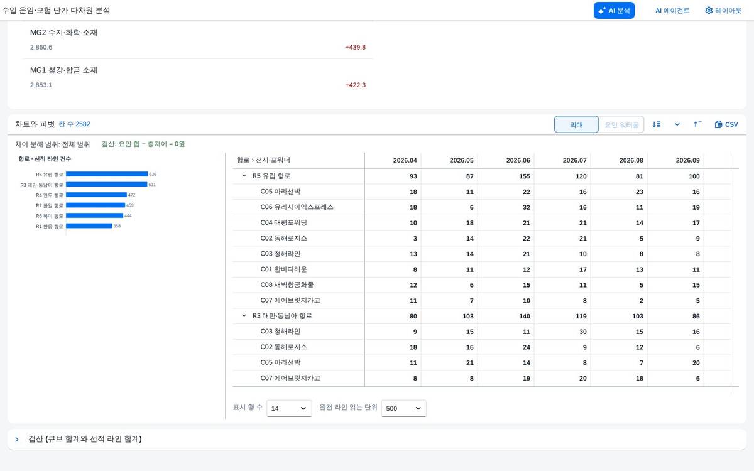Click the C06 유라시아익스프레스 row
Viewport: 754px width, 471px height.
pyautogui.click(x=481, y=207)
